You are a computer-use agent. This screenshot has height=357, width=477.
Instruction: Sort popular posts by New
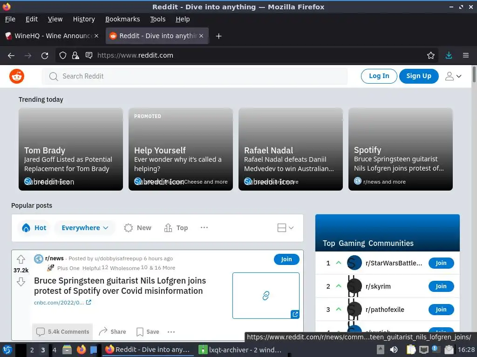(x=137, y=228)
